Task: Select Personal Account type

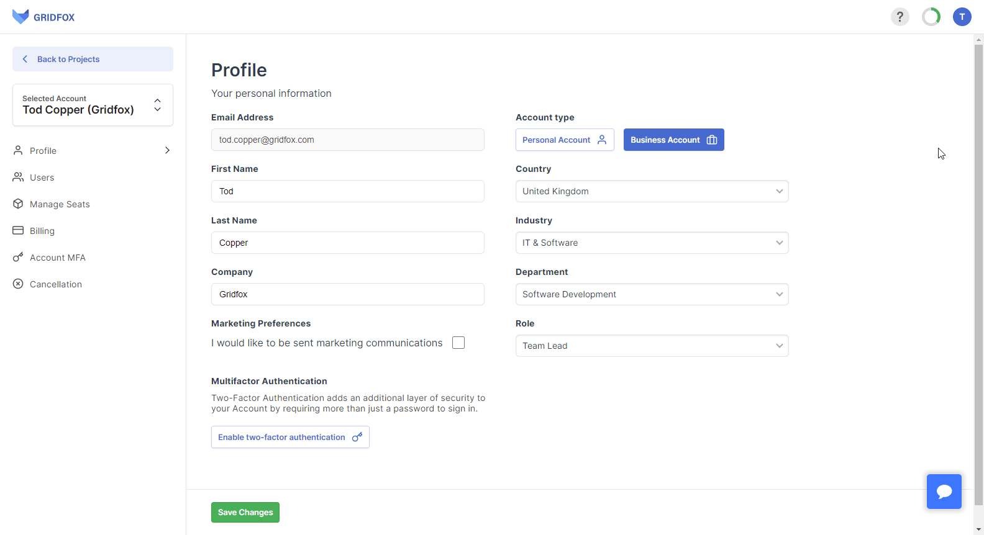Action: click(565, 140)
